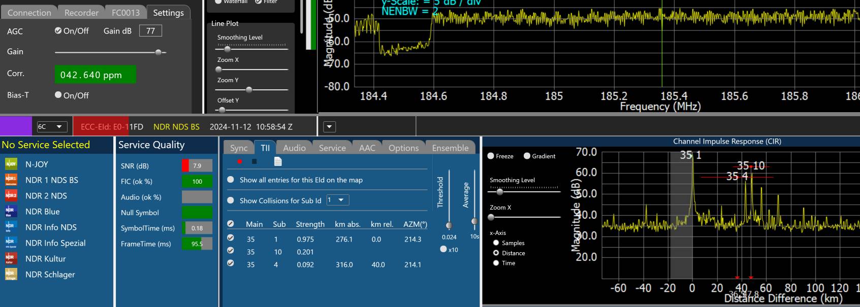The height and width of the screenshot is (307, 860).
Task: Expand the dropdown arrow after the timestamp
Action: 329,127
